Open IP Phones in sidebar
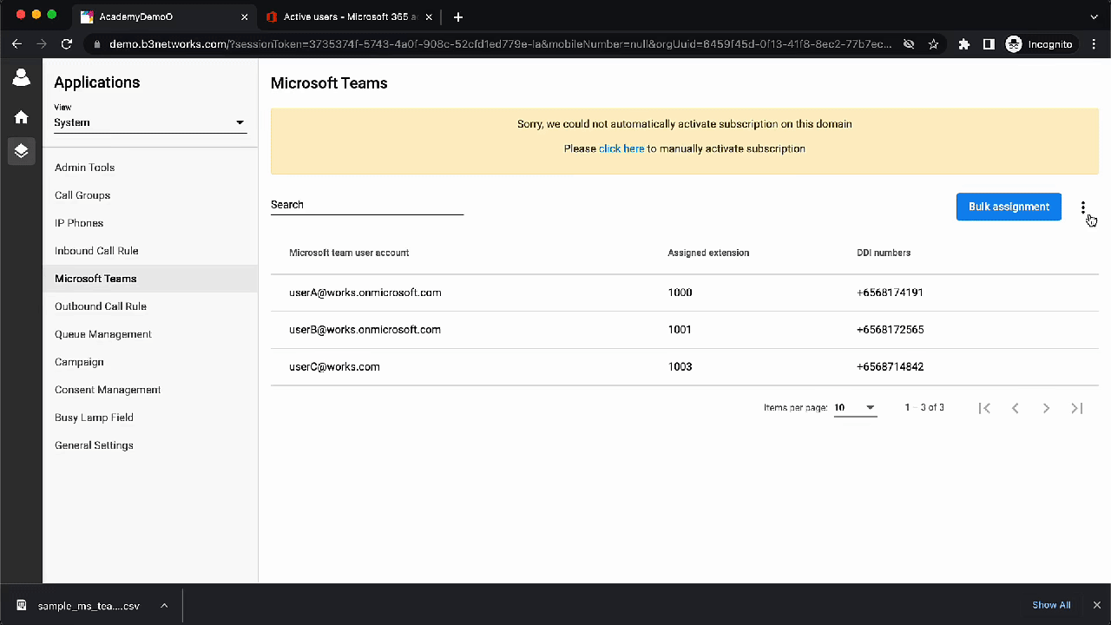The height and width of the screenshot is (625, 1111). pyautogui.click(x=149, y=223)
